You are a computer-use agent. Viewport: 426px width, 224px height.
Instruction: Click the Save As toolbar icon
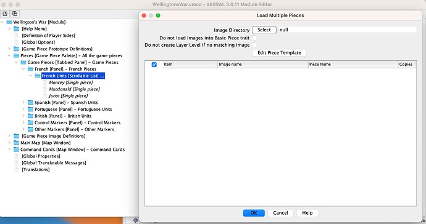pos(15,14)
